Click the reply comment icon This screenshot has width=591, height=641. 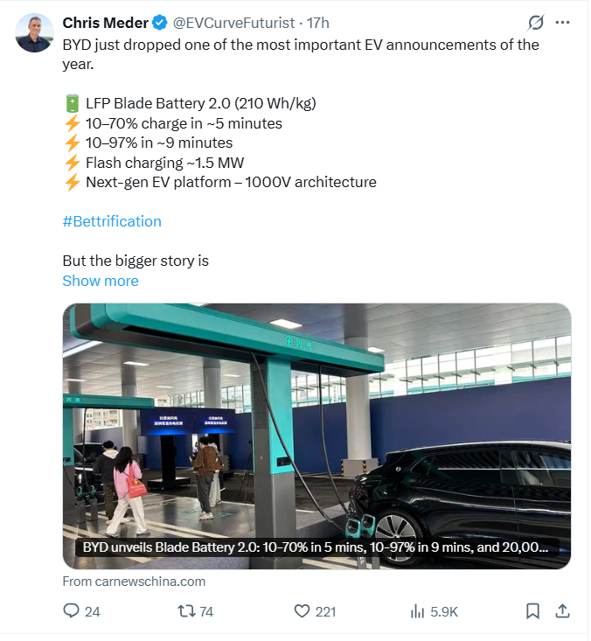click(x=72, y=611)
